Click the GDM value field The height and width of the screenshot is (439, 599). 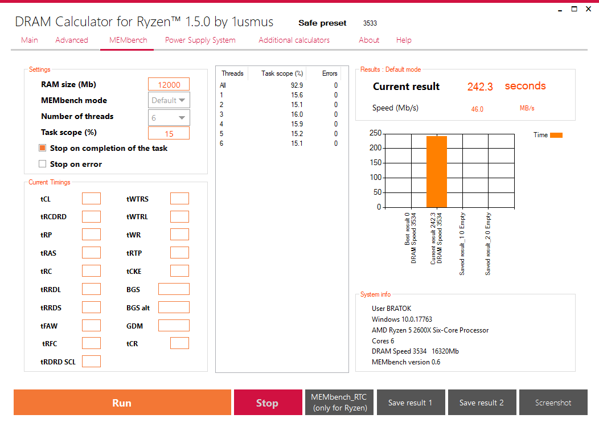pyautogui.click(x=174, y=326)
